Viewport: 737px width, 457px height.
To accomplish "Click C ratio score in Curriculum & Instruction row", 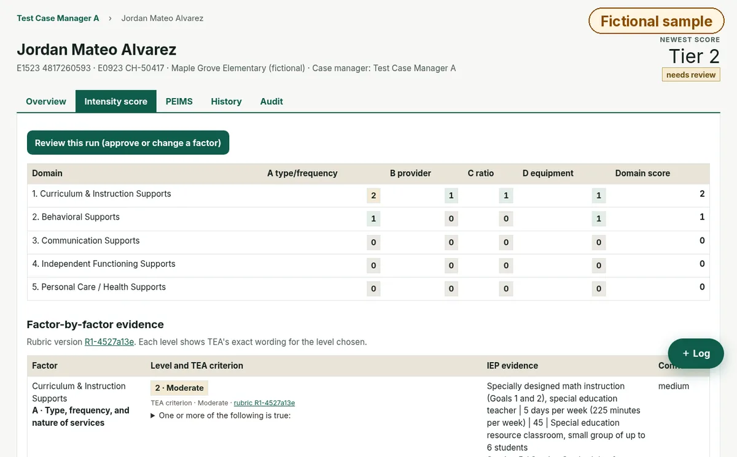I will [x=505, y=196].
